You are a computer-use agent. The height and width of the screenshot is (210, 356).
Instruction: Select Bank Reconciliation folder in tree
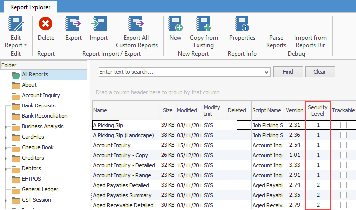tap(44, 116)
